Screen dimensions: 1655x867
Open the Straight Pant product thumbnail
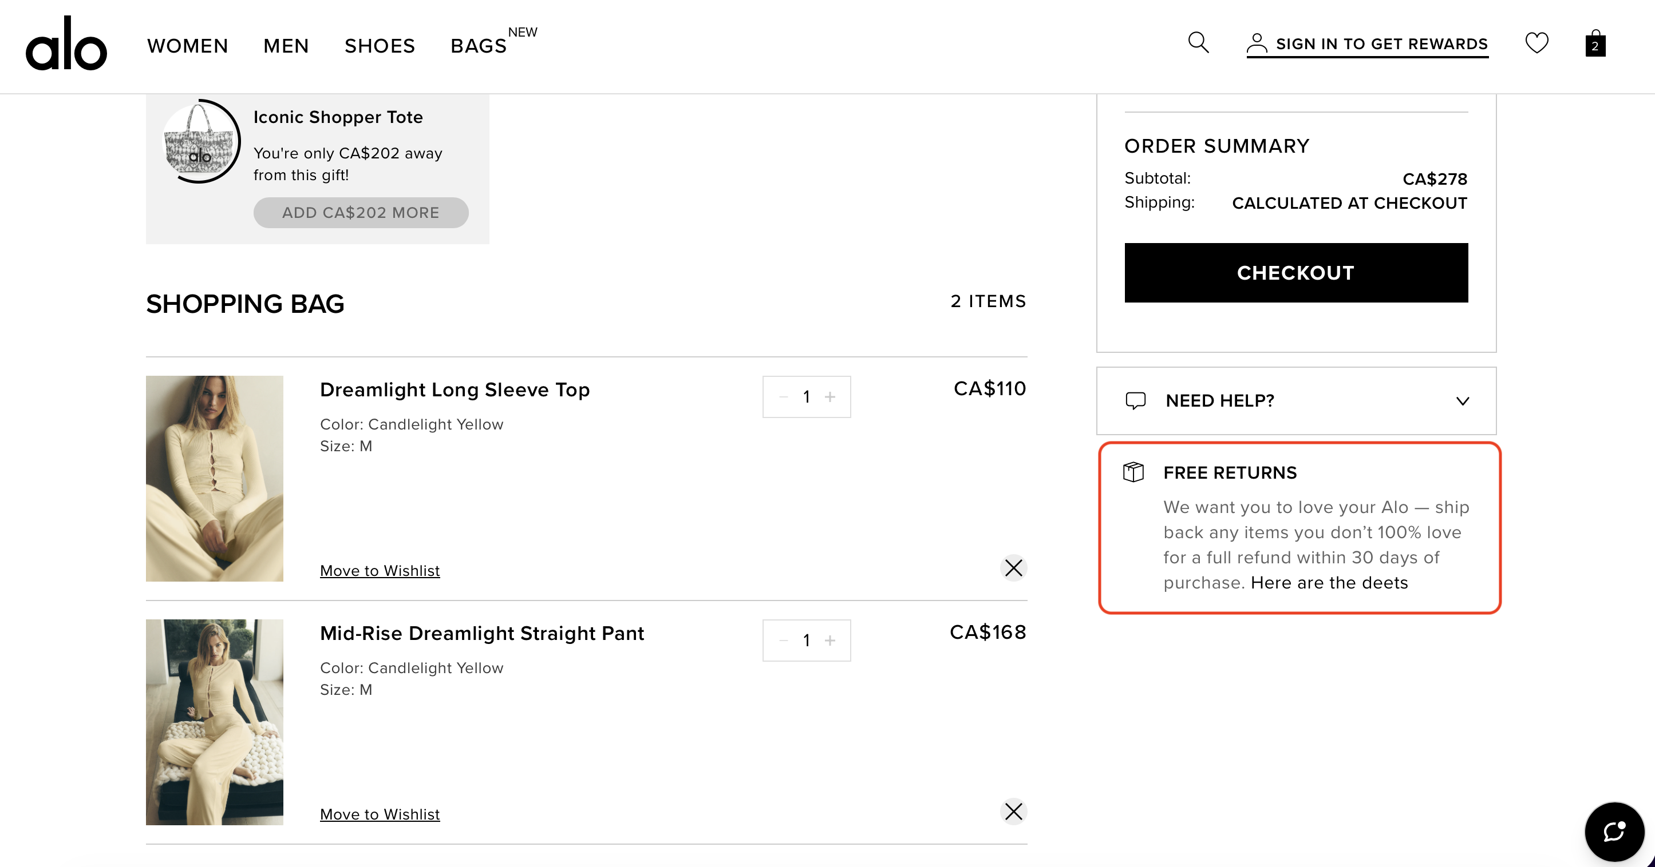coord(215,722)
